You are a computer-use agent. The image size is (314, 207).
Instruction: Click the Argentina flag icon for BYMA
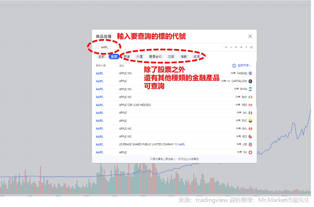click(x=250, y=89)
